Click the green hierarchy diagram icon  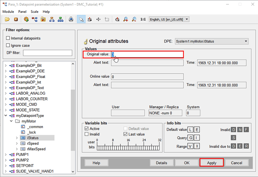[60, 20]
